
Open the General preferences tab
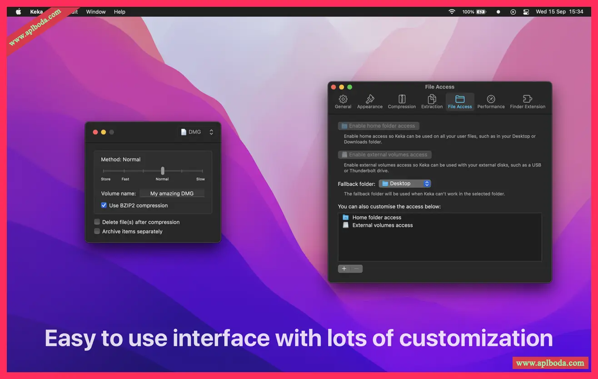pos(343,102)
